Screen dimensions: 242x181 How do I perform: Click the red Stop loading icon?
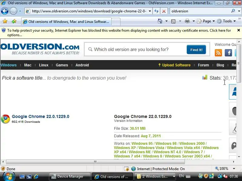click(x=164, y=11)
